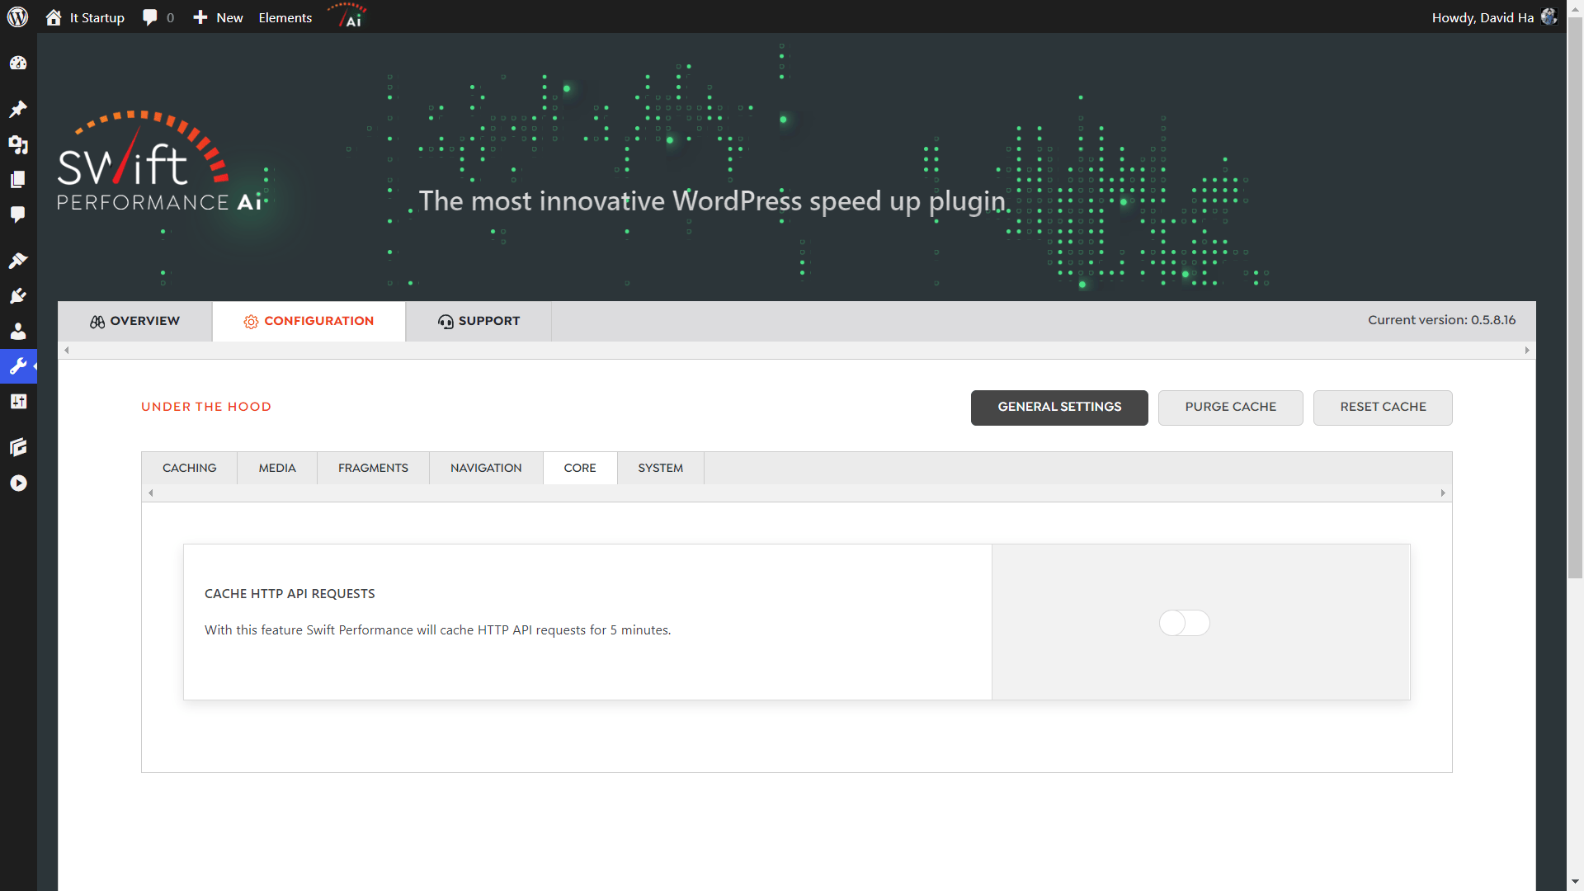
Task: Click the Cache HTTP API Requests title
Action: [x=290, y=594]
